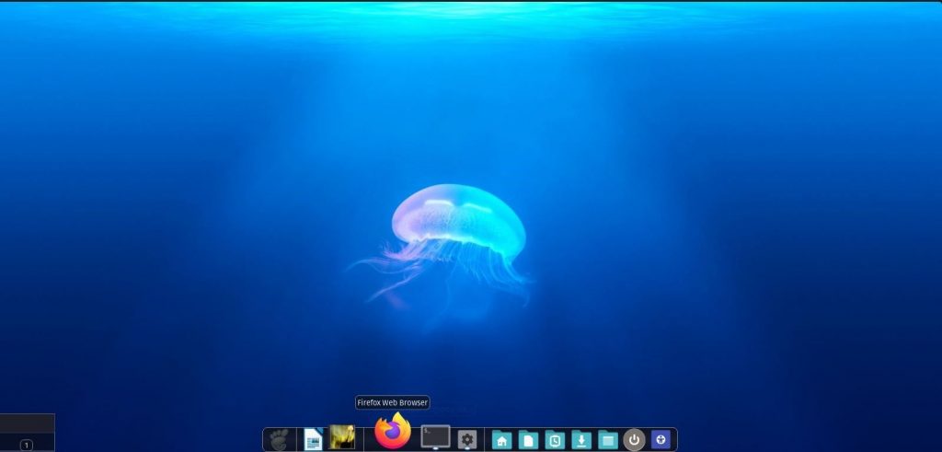Open the accessibility icon at dock end
942x452 pixels.
tap(661, 439)
